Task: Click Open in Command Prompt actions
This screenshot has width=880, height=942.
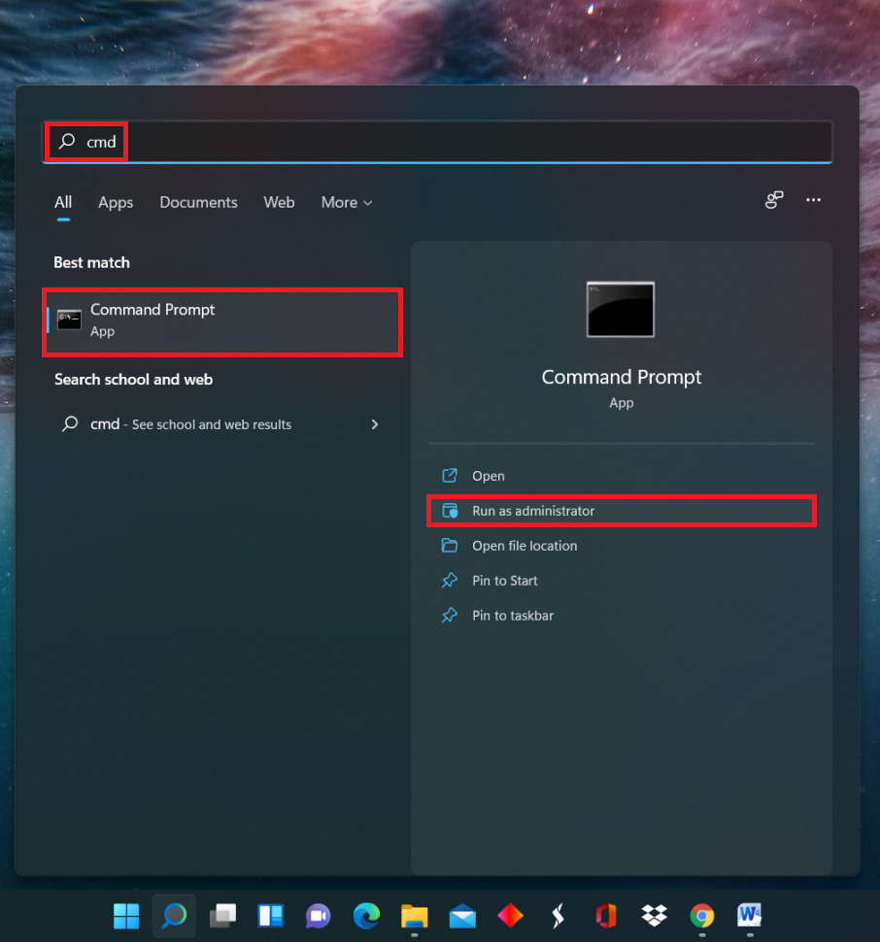Action: (621, 476)
